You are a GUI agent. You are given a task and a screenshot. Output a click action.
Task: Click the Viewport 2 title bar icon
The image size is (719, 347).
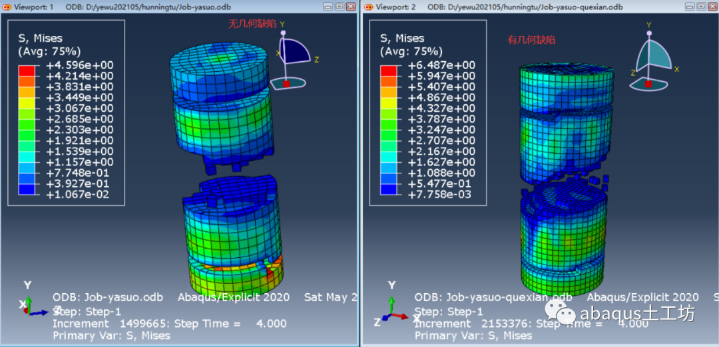[369, 7]
